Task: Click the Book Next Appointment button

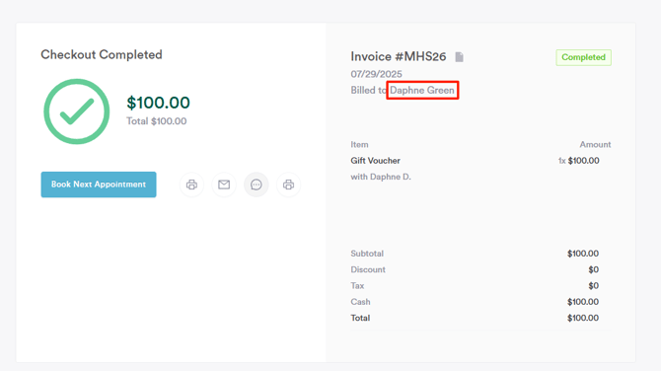Action: click(x=99, y=185)
